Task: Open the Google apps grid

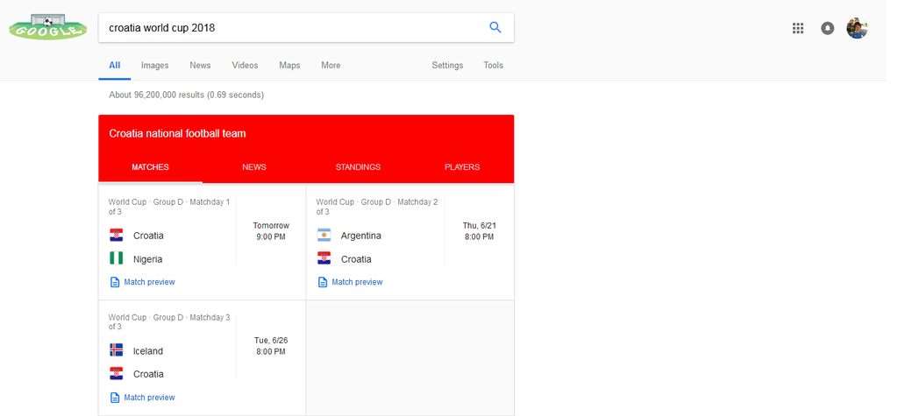Action: [798, 28]
